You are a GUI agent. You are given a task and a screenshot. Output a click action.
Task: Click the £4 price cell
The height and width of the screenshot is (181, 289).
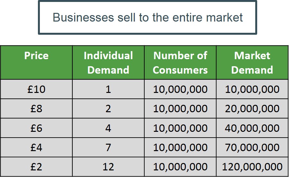[x=36, y=148]
